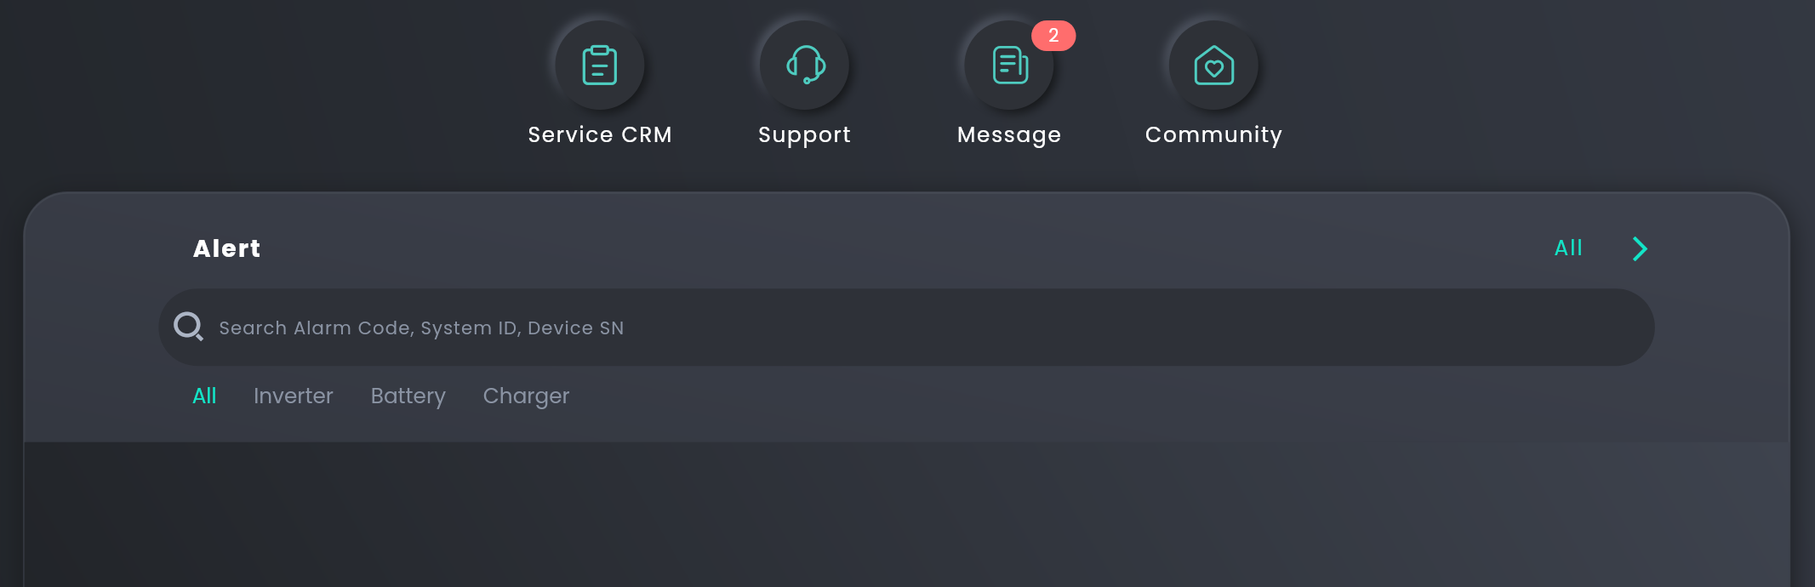Focus the Alarm Code search input field
The image size is (1815, 587).
906,328
